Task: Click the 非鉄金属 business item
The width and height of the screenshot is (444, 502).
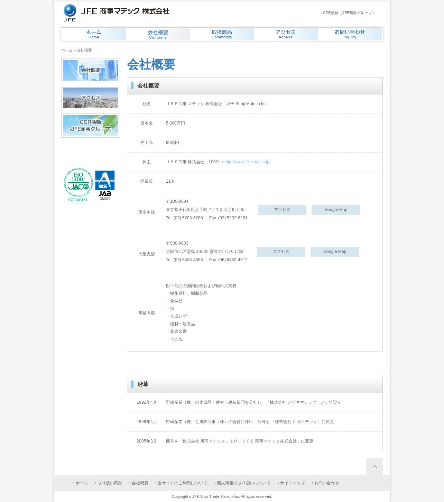Action: click(176, 331)
